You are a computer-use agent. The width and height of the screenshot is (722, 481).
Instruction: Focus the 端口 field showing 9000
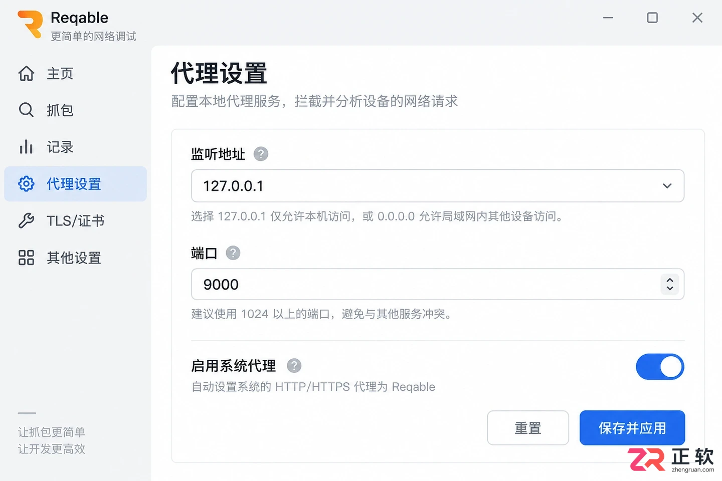pyautogui.click(x=438, y=284)
